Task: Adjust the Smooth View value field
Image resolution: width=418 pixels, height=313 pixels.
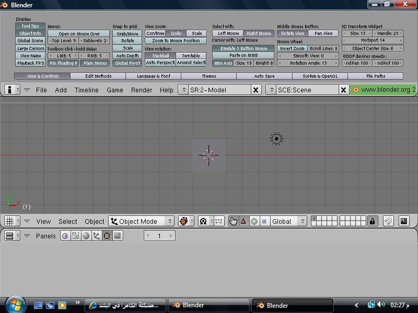Action: pos(308,56)
